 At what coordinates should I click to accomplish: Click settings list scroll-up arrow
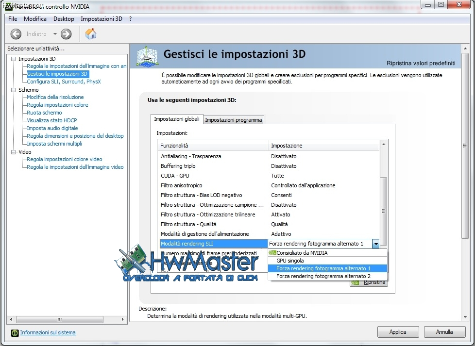(384, 145)
